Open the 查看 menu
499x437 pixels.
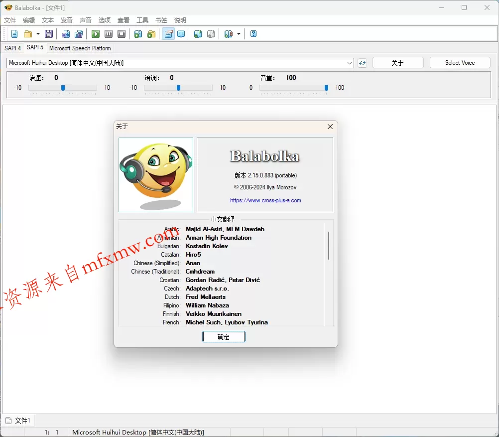[x=124, y=20]
